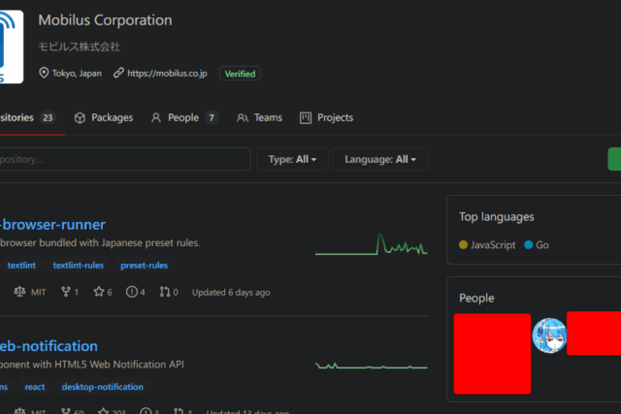The image size is (621, 414).
Task: Click the Top languages heading
Action: tap(497, 217)
